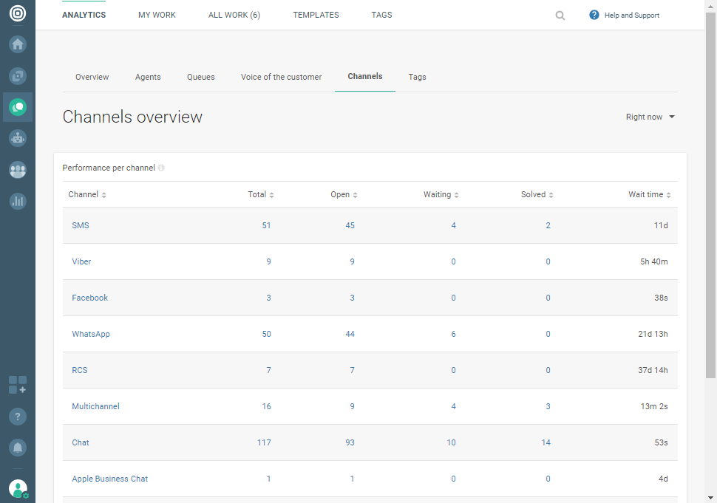Viewport: 717px width, 503px height.
Task: Click the notifications bell icon
Action: point(18,448)
